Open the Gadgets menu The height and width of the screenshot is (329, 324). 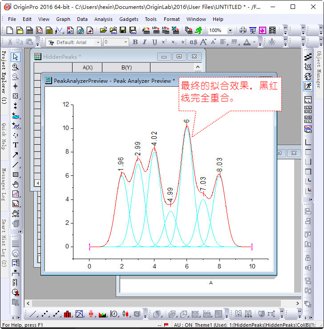click(129, 19)
